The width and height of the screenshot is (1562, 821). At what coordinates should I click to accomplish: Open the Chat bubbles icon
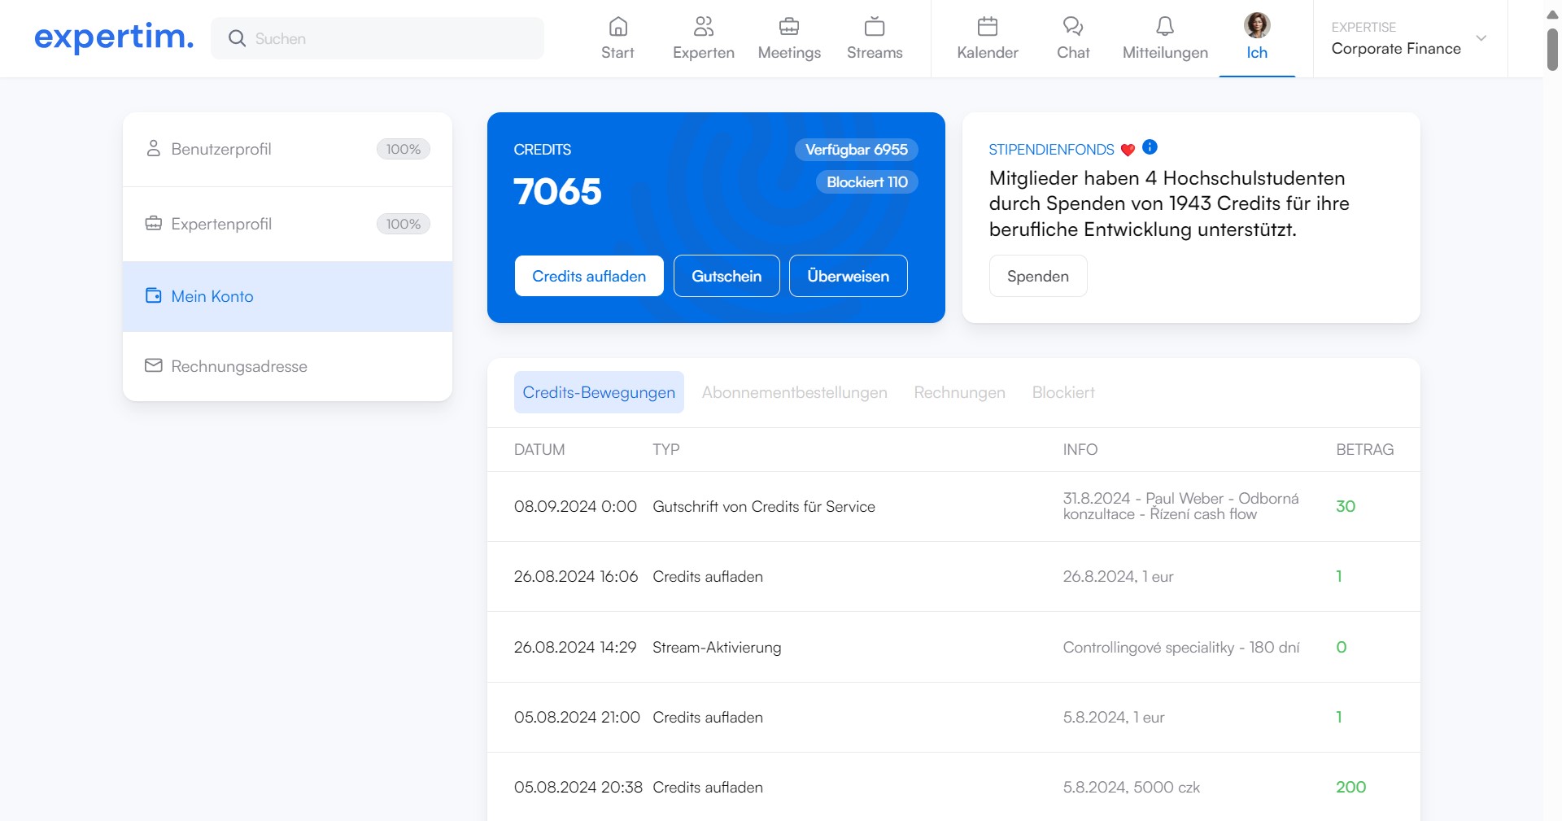tap(1072, 27)
